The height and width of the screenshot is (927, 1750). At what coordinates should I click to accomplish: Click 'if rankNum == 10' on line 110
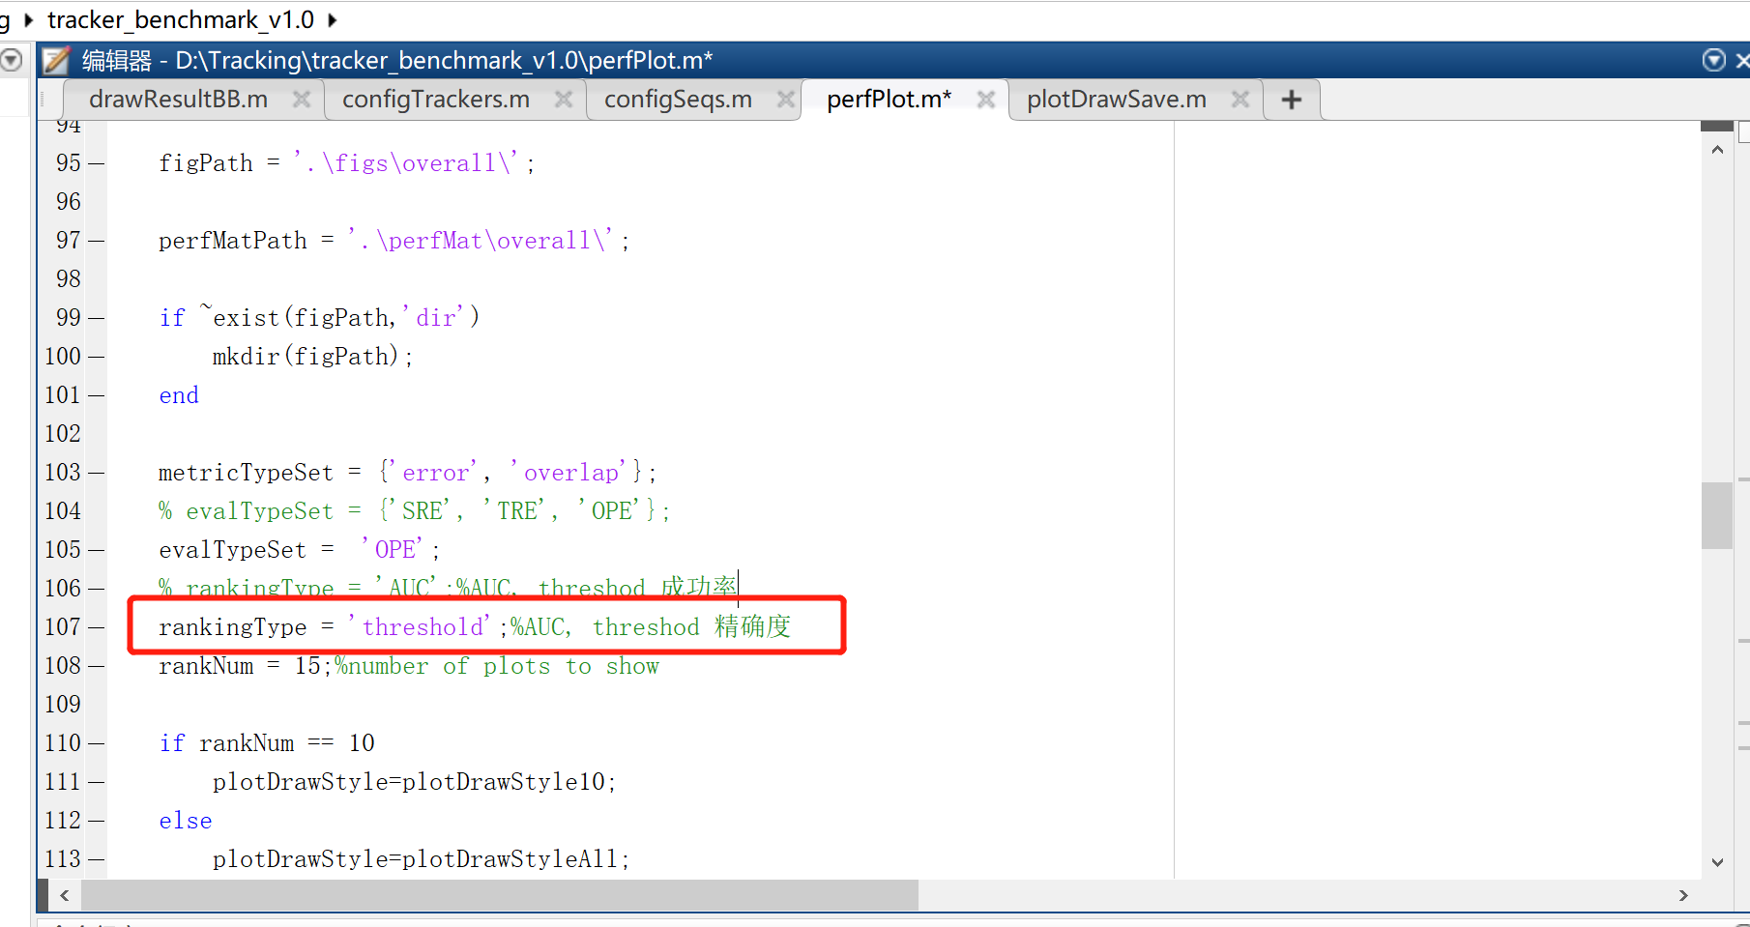coord(267,743)
